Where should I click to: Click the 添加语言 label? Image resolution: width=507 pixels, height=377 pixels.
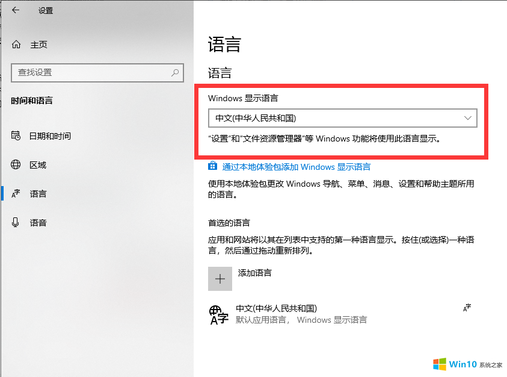pyautogui.click(x=255, y=273)
